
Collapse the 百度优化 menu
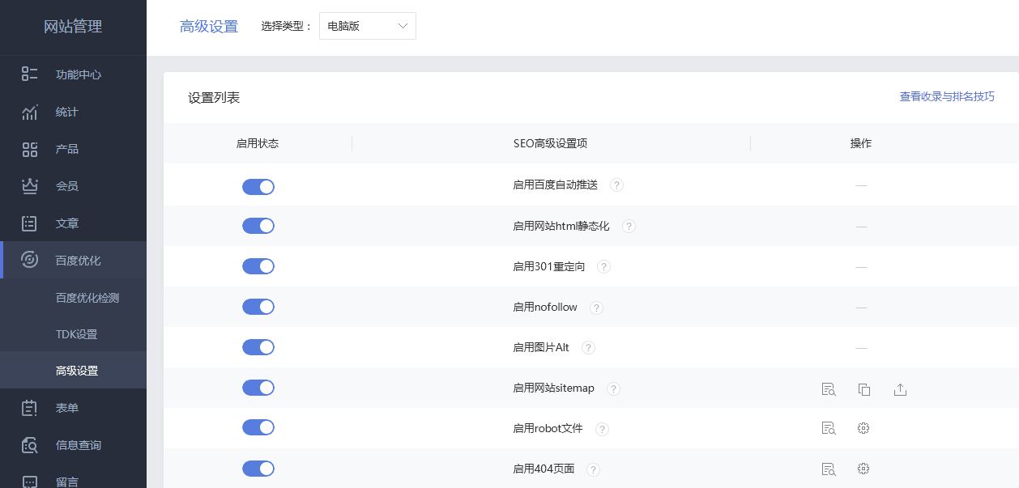click(73, 260)
